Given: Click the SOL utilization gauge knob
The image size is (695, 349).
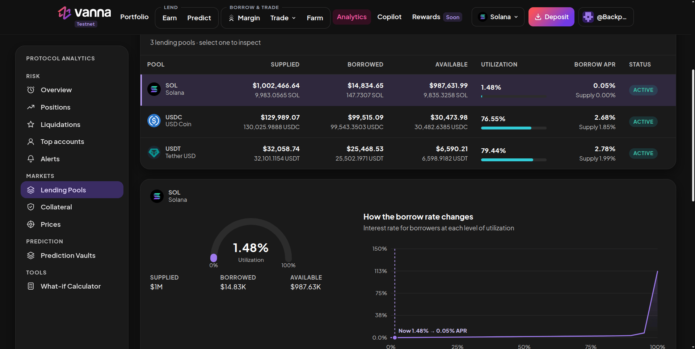Looking at the screenshot, I should point(214,258).
